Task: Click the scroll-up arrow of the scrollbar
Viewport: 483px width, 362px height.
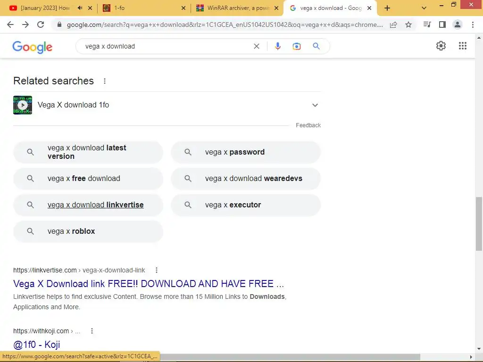Action: coord(479,38)
